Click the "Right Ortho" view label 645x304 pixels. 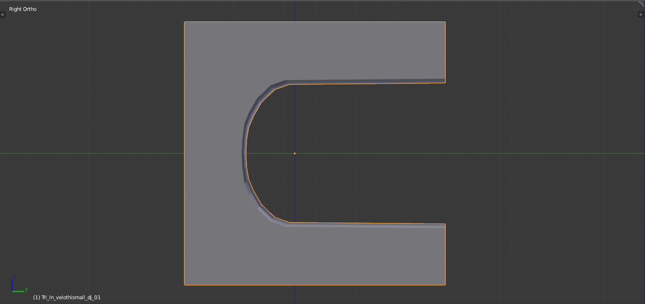point(23,9)
